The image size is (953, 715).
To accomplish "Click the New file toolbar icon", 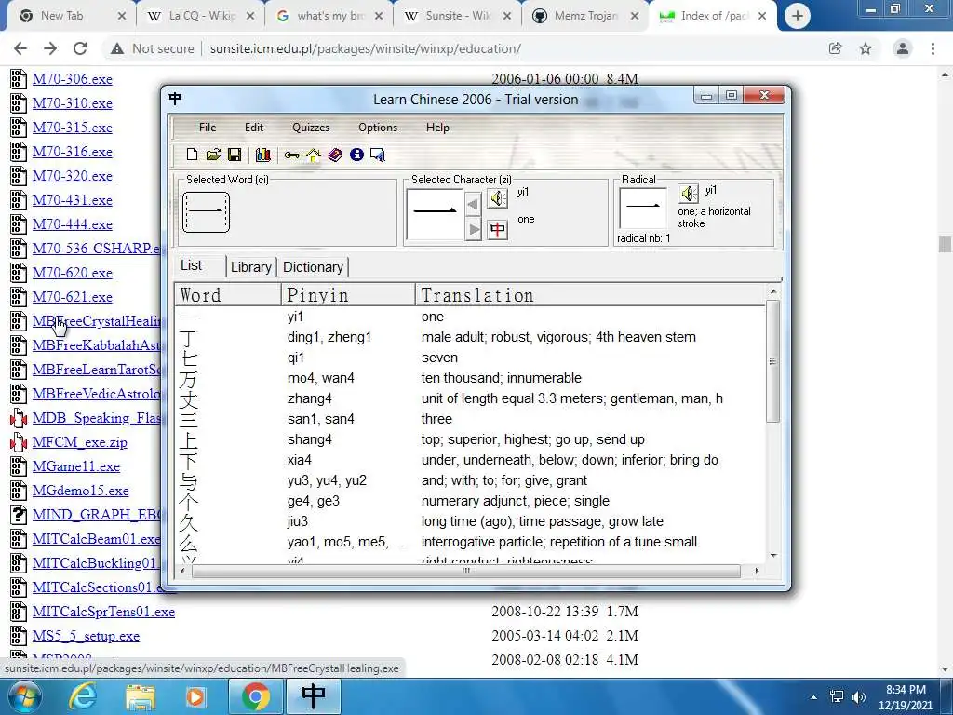I will click(x=192, y=155).
